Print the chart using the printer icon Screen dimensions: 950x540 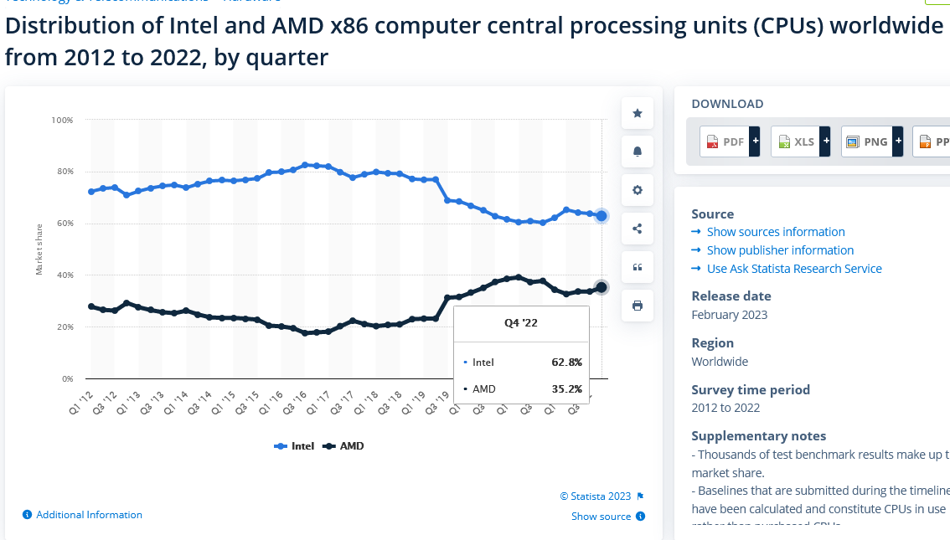pyautogui.click(x=637, y=305)
